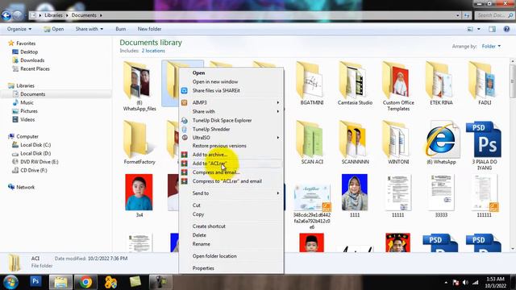Open the Camtasia Studio folder

coord(355,84)
